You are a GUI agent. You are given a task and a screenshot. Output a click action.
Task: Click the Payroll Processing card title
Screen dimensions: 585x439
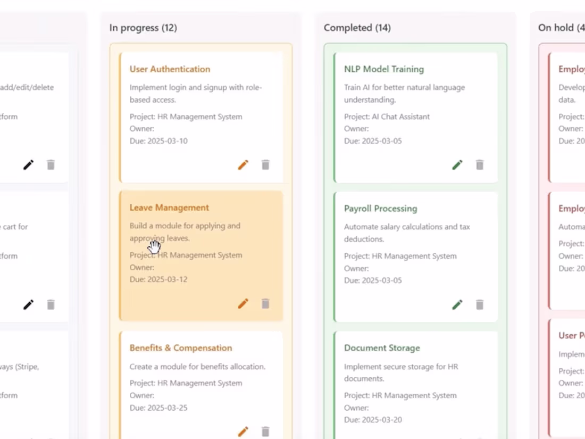(x=381, y=209)
